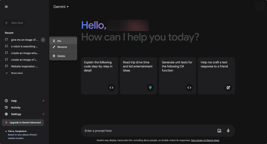Open chat 'Website Inspiration: ...'
267x144 pixels.
[x=24, y=67]
